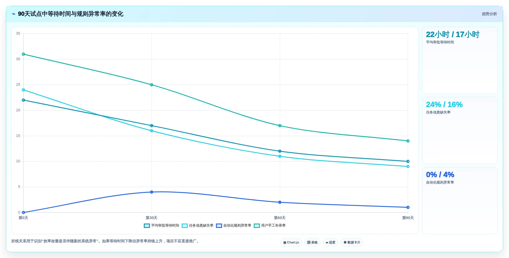Click the 趋势分析 label in the header

[x=489, y=14]
